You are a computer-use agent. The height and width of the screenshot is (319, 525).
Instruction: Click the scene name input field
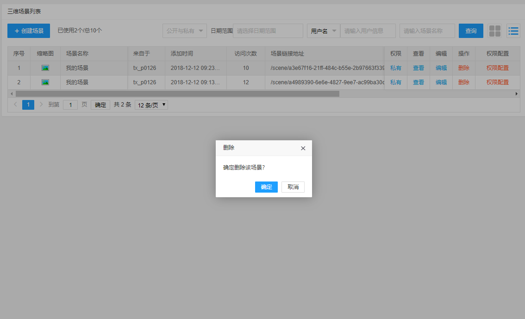[x=427, y=31]
